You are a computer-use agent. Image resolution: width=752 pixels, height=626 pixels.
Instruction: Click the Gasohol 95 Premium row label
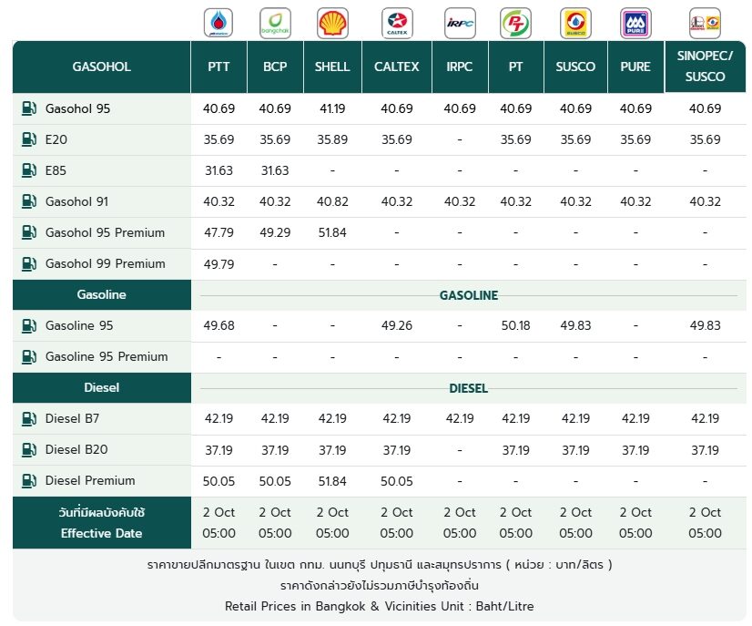point(105,233)
